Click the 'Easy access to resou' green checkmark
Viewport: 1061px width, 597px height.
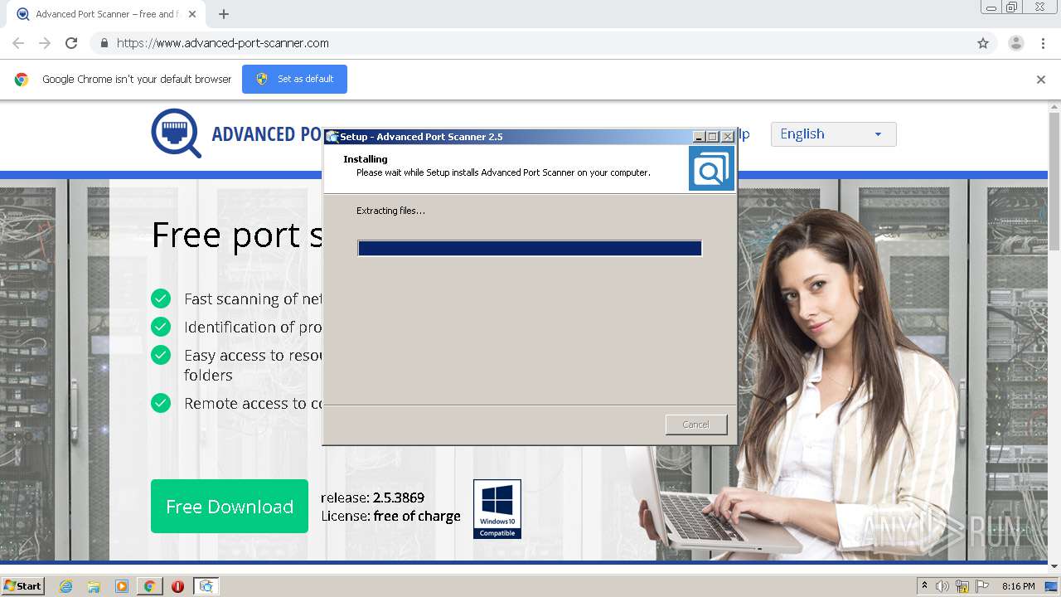(161, 355)
